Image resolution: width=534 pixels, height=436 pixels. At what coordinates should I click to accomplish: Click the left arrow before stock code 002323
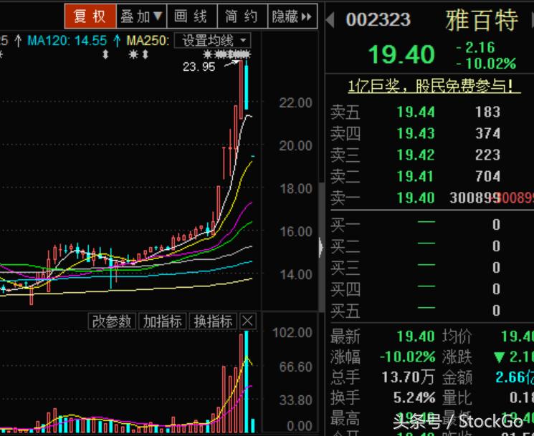(x=330, y=20)
